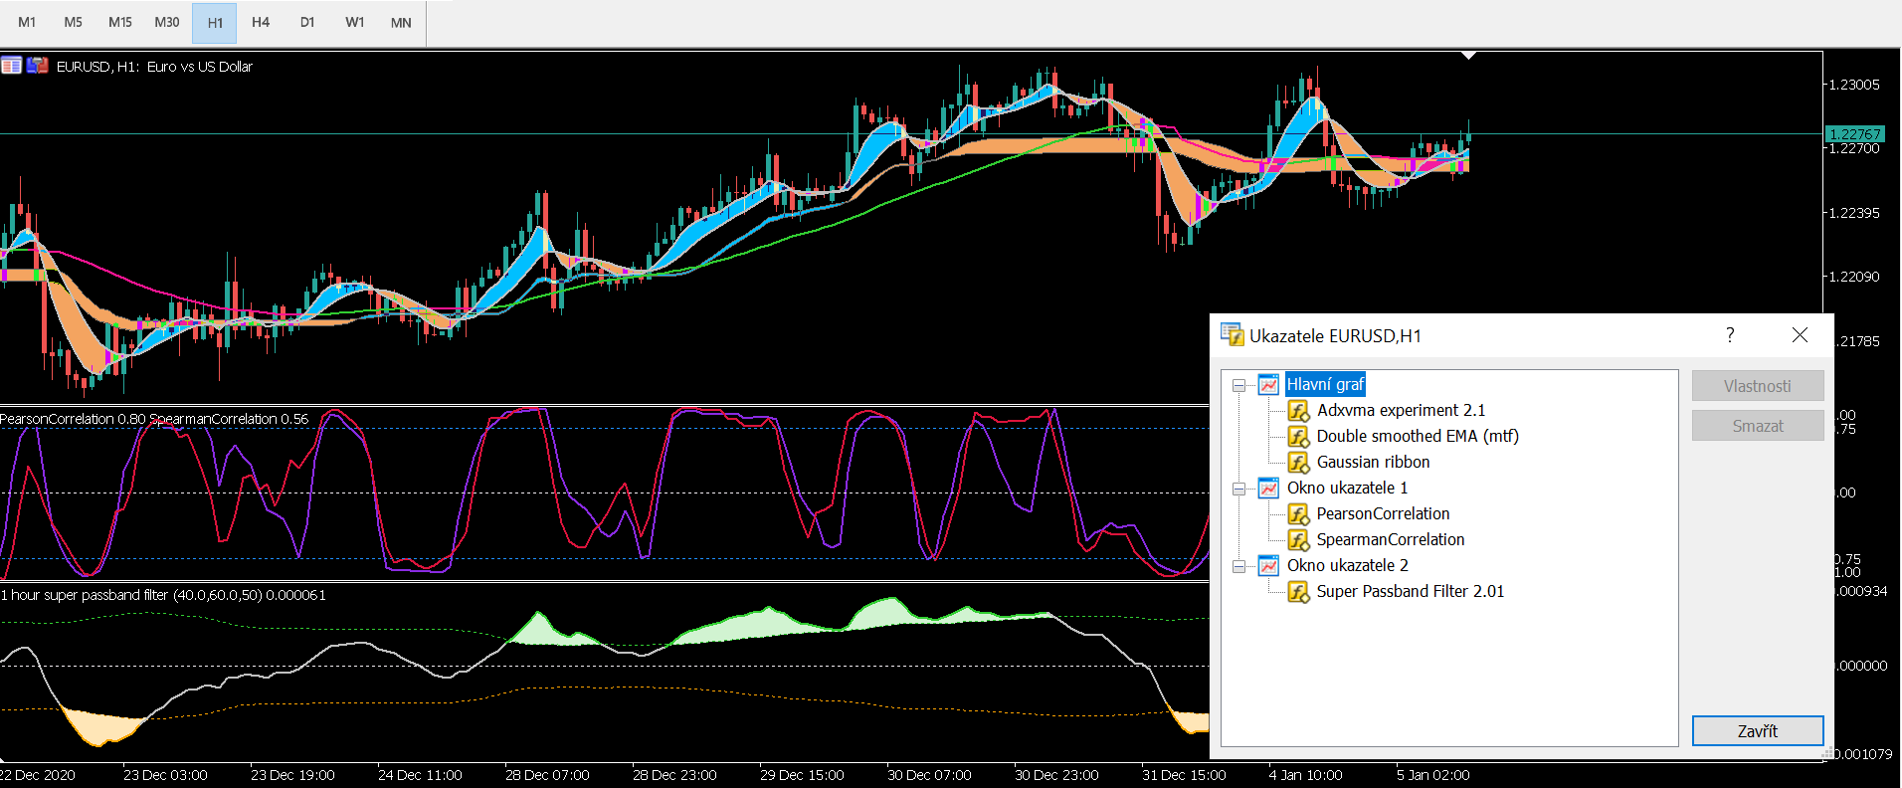
Task: Click the Super Passband Filter indicator icon
Action: coord(1298,592)
